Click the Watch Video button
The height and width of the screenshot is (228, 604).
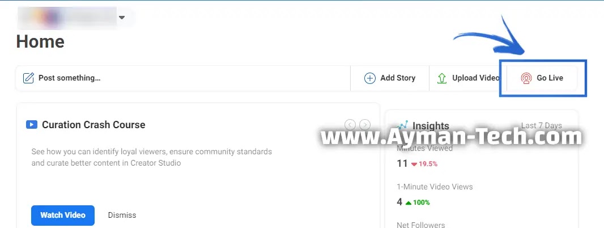[63, 216]
